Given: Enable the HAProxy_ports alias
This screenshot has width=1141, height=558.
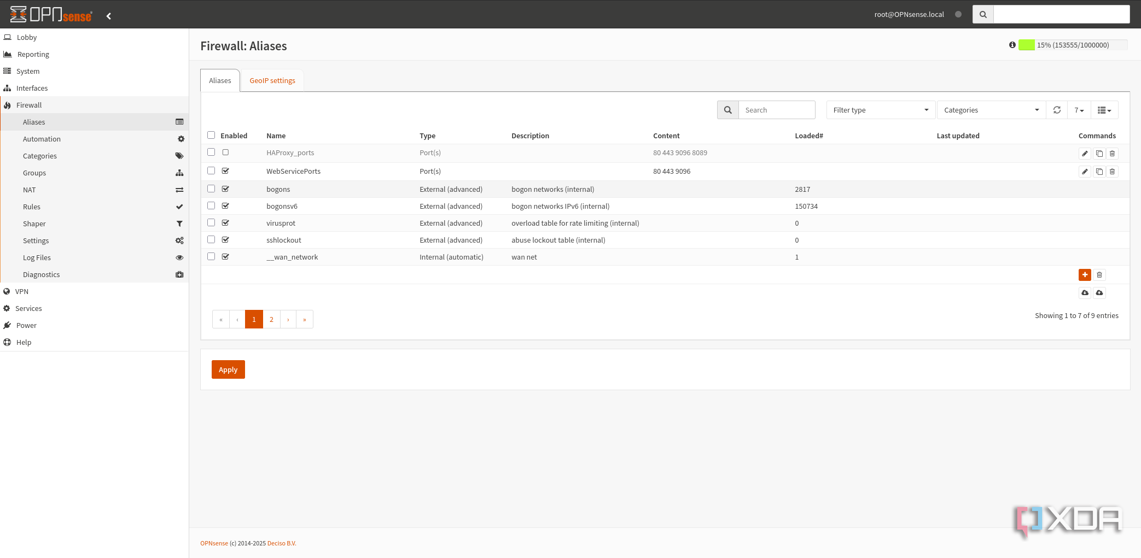Looking at the screenshot, I should [225, 152].
